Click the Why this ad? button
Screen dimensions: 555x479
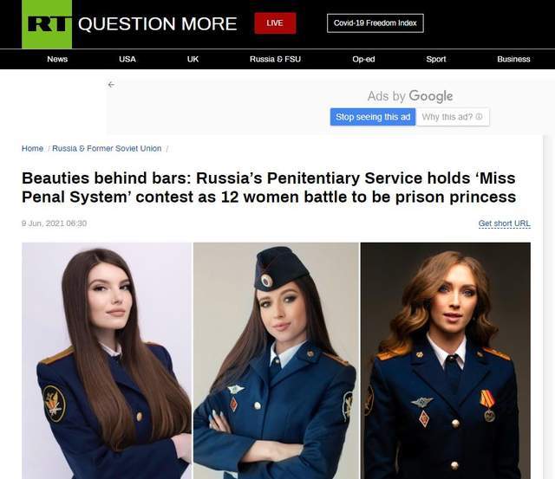pos(453,117)
